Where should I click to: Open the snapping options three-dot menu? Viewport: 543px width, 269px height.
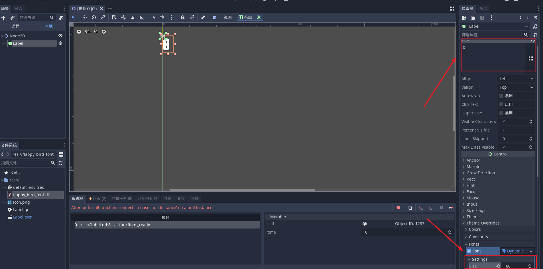pyautogui.click(x=171, y=17)
